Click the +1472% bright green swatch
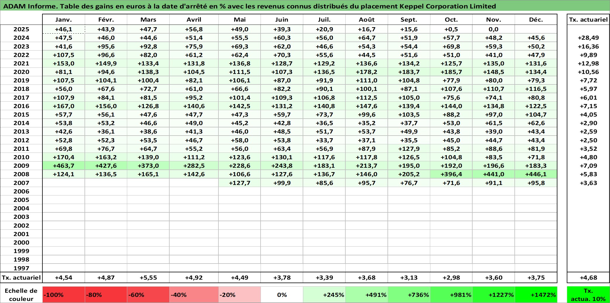Image resolution: width=610 pixels, height=303 pixels. (536, 295)
